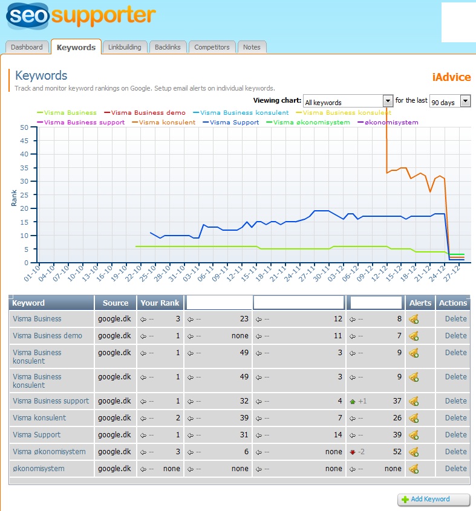This screenshot has height=511, width=476.
Task: Open the Visma Support keyword link
Action: point(36,435)
